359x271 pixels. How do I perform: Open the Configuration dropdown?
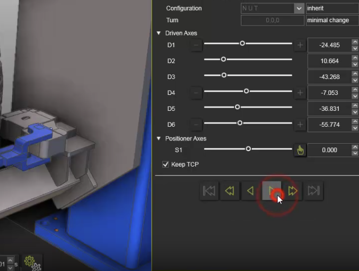pyautogui.click(x=299, y=8)
